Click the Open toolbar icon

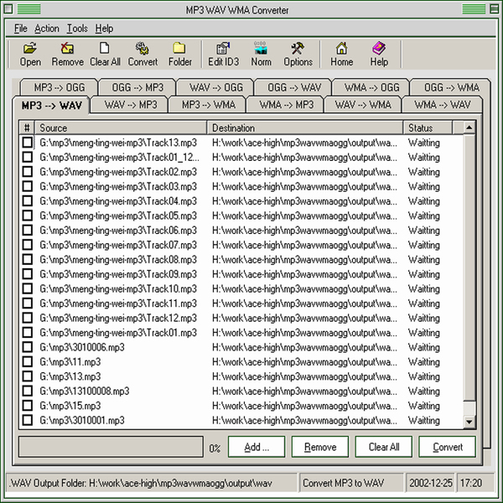click(x=30, y=54)
